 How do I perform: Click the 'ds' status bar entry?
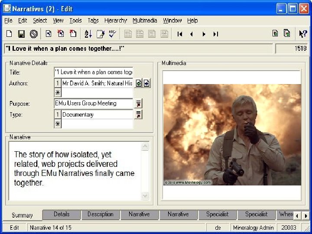[x=218, y=227]
